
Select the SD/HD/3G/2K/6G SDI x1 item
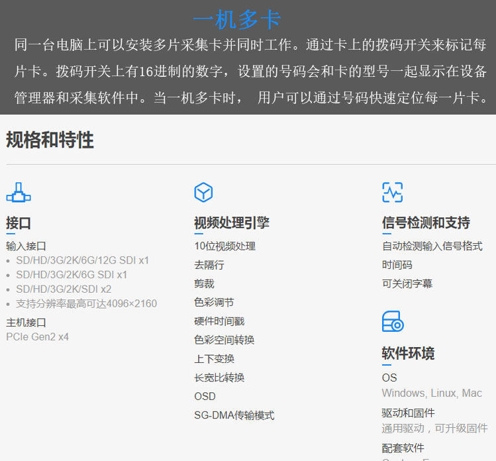tap(72, 275)
